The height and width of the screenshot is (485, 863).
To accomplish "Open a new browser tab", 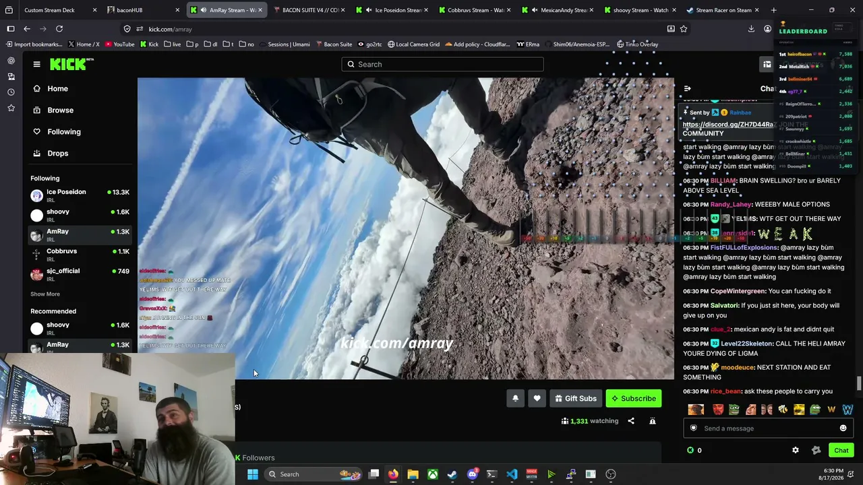I will (773, 10).
